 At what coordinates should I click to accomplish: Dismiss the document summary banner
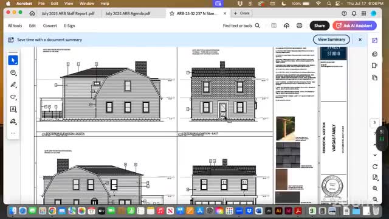[360, 40]
